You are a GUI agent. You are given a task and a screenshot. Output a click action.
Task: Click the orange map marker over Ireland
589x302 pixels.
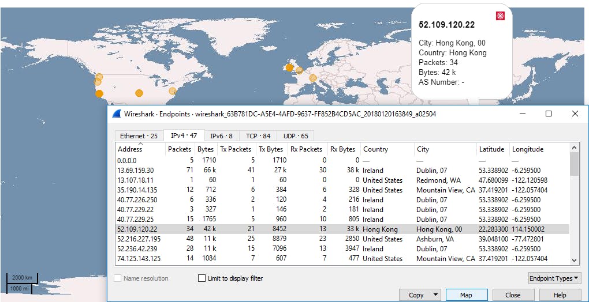point(289,67)
